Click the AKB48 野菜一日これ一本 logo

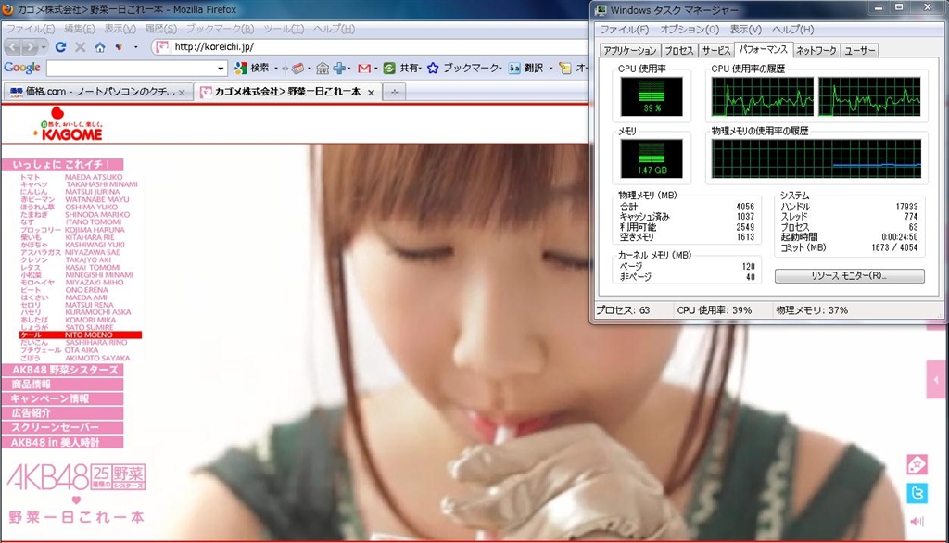point(76,493)
